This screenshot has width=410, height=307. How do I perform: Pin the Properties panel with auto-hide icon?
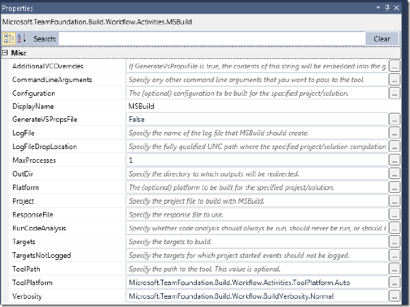coord(387,8)
